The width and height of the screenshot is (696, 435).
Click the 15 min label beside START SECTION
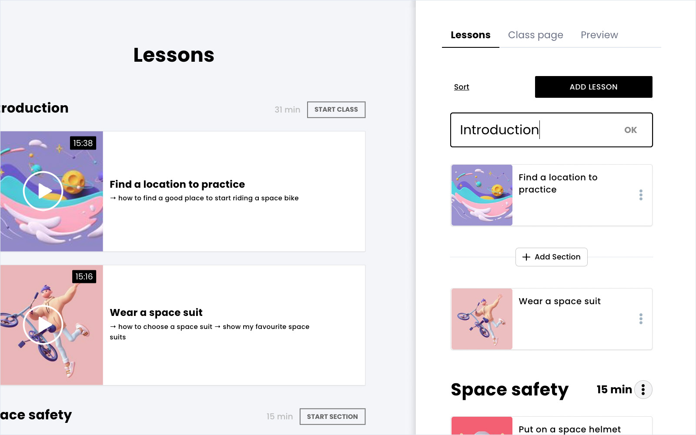tap(280, 416)
